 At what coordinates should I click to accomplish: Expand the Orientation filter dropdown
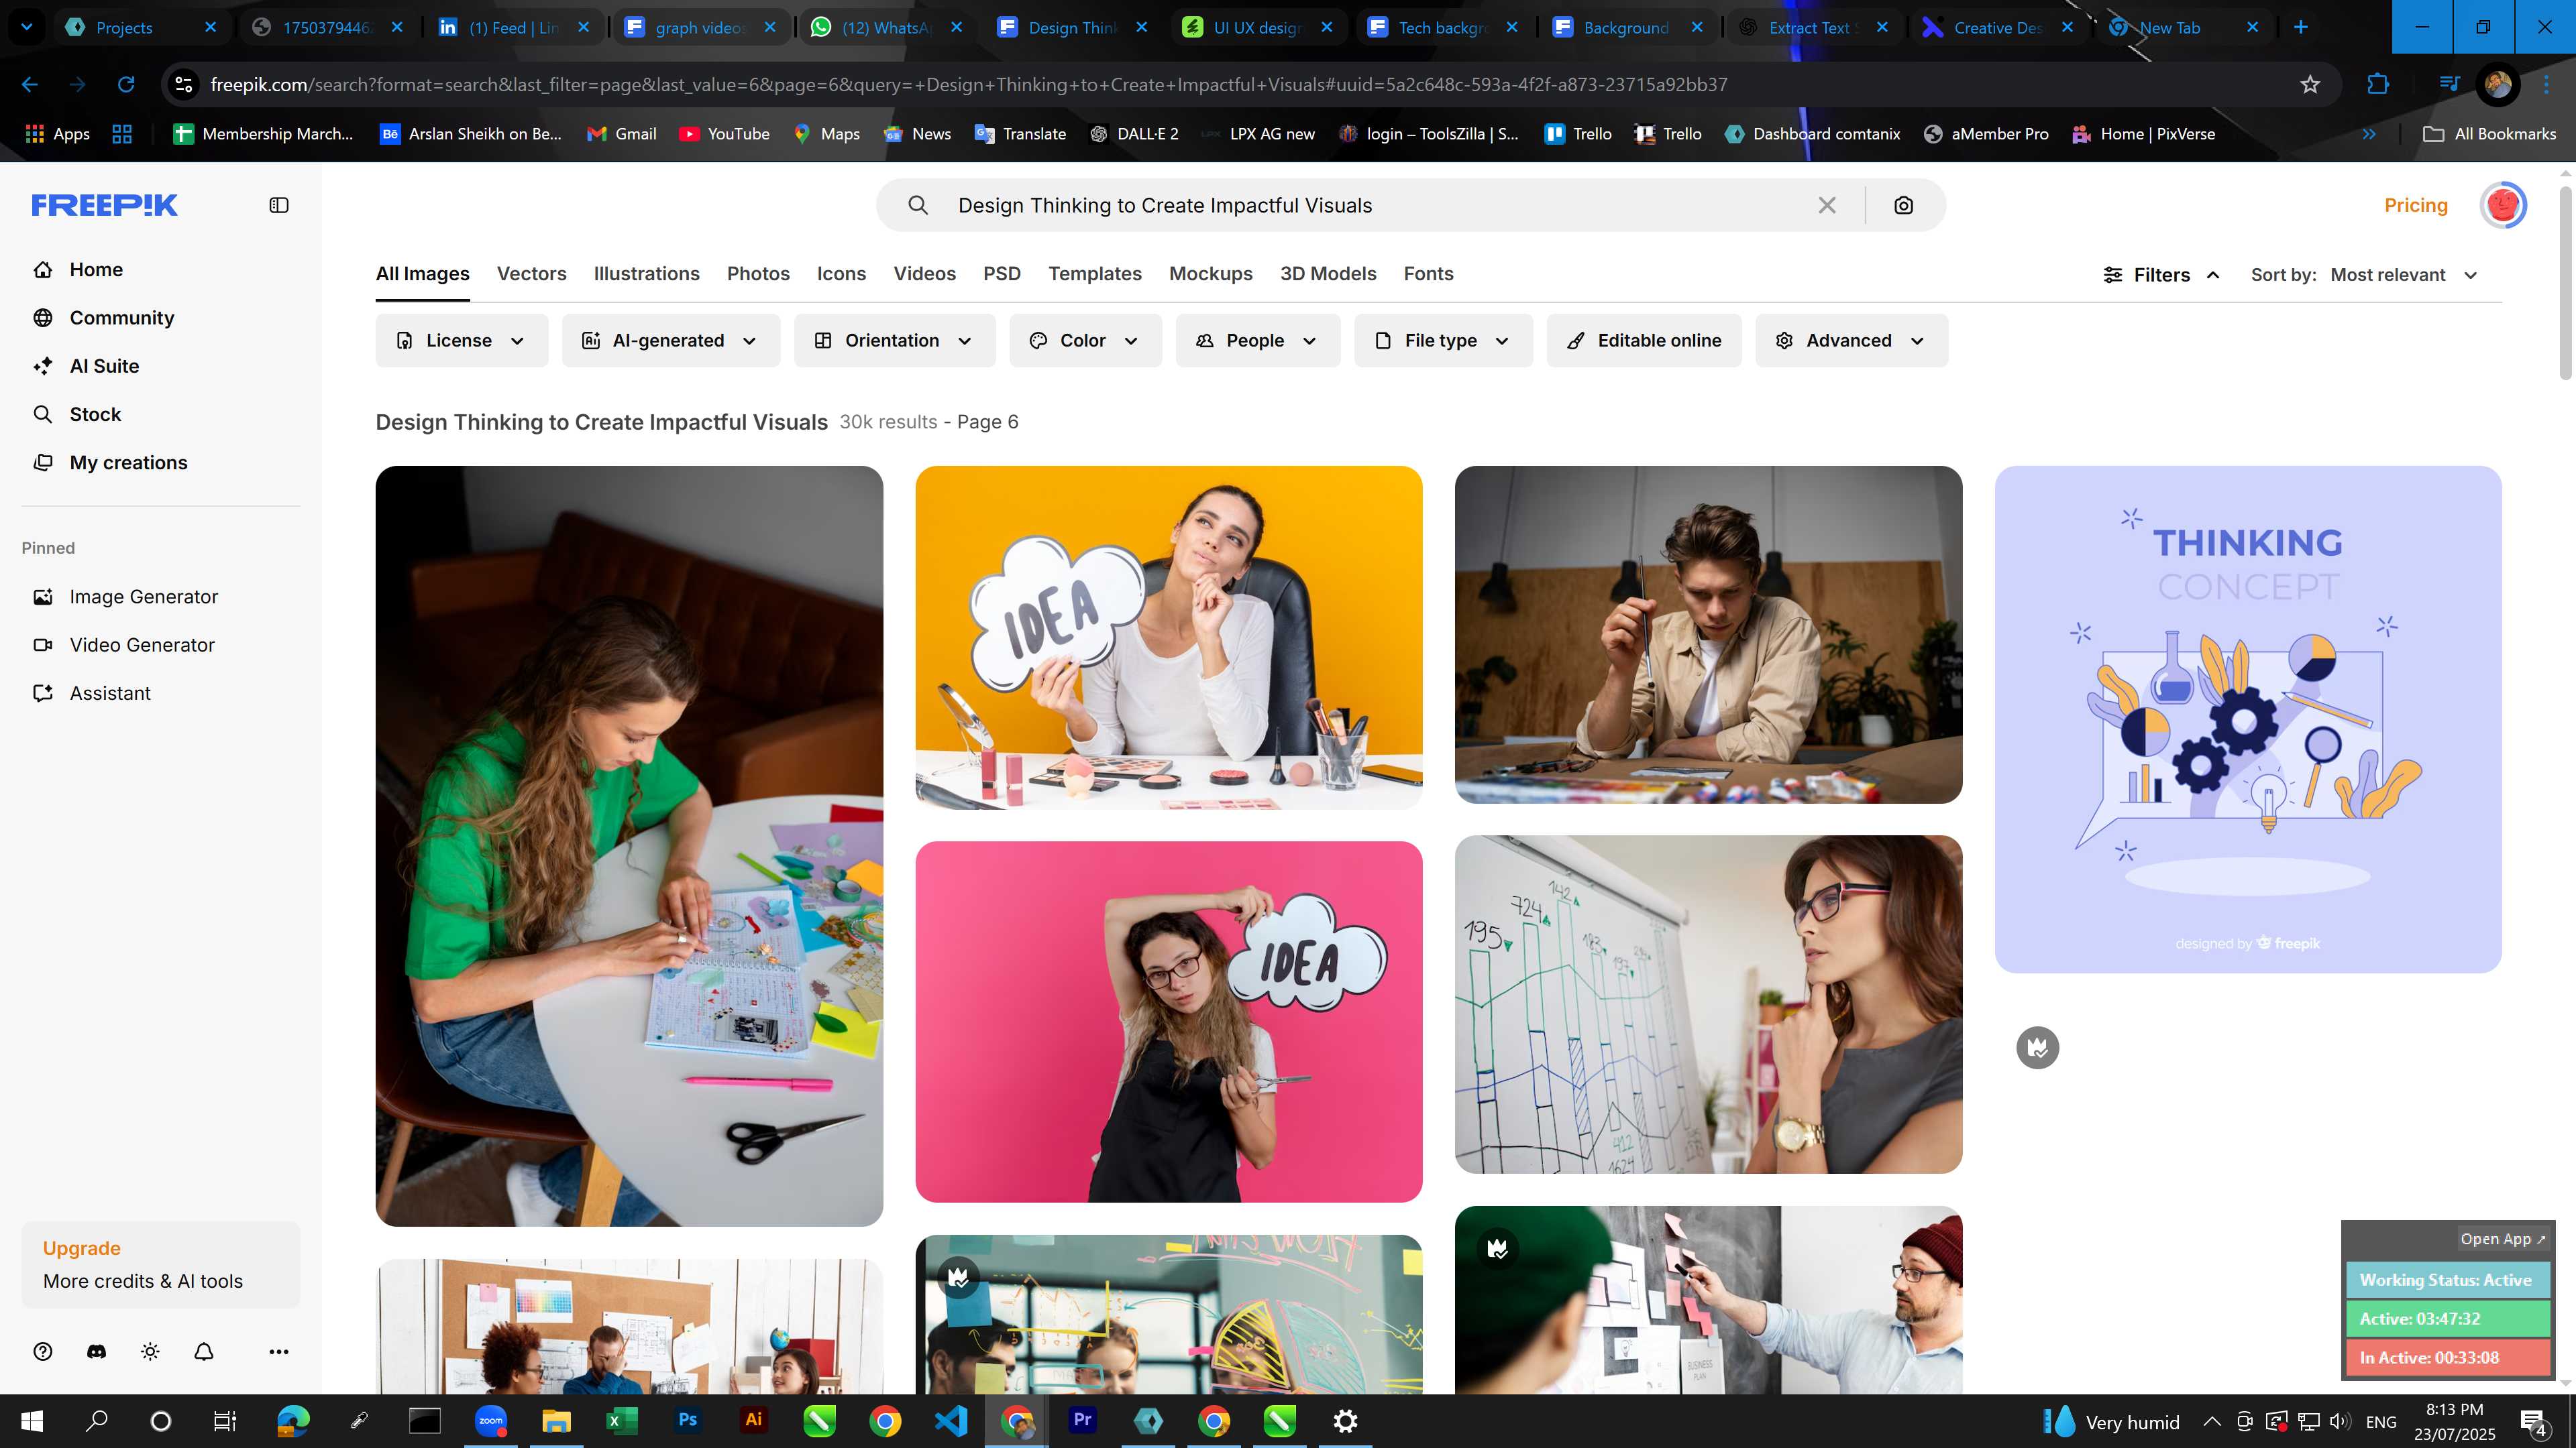tap(894, 341)
